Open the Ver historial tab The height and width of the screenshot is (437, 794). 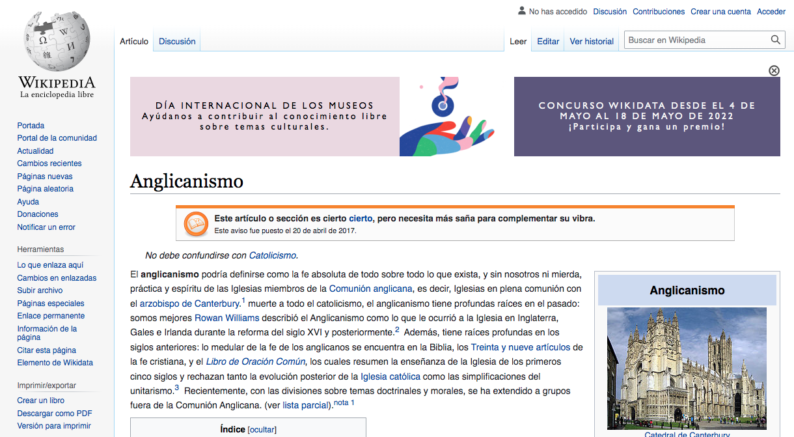tap(592, 41)
